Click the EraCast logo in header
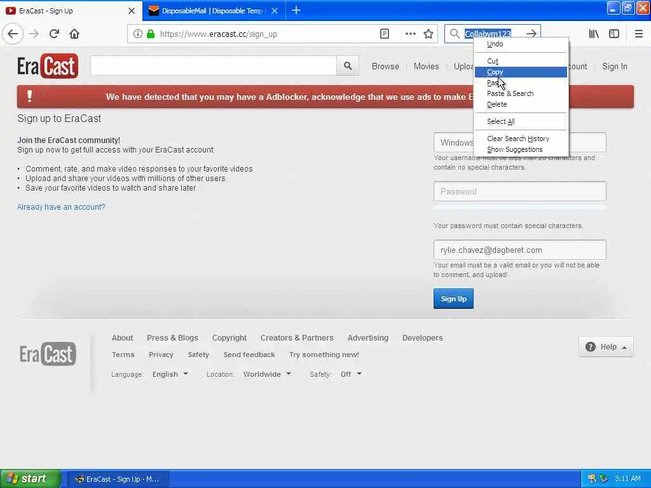Image resolution: width=651 pixels, height=488 pixels. (47, 66)
